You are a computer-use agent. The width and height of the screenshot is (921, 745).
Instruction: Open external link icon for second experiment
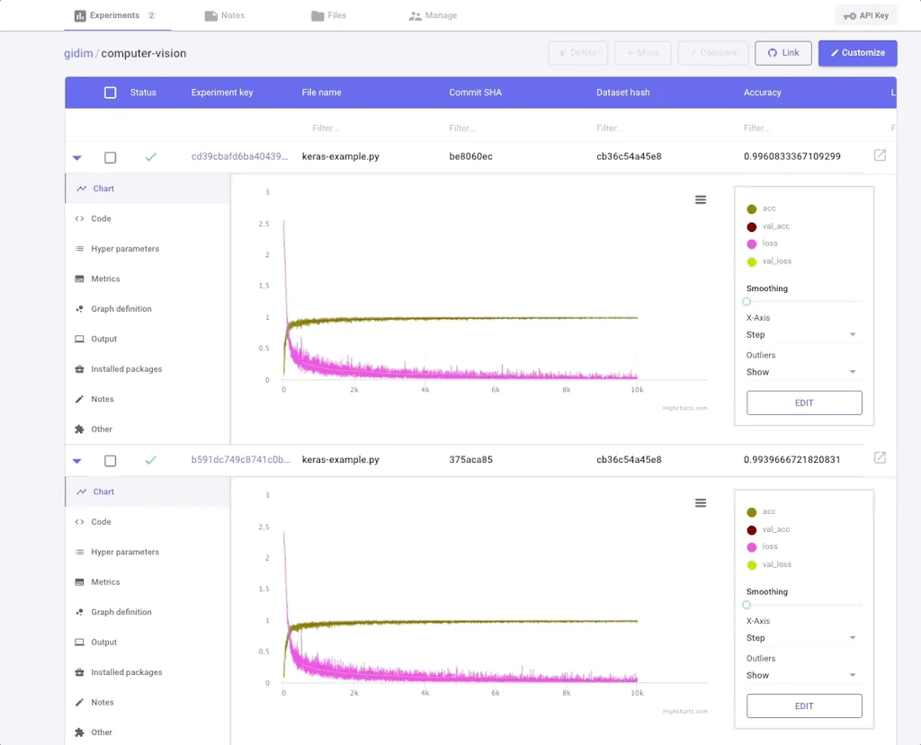click(880, 458)
